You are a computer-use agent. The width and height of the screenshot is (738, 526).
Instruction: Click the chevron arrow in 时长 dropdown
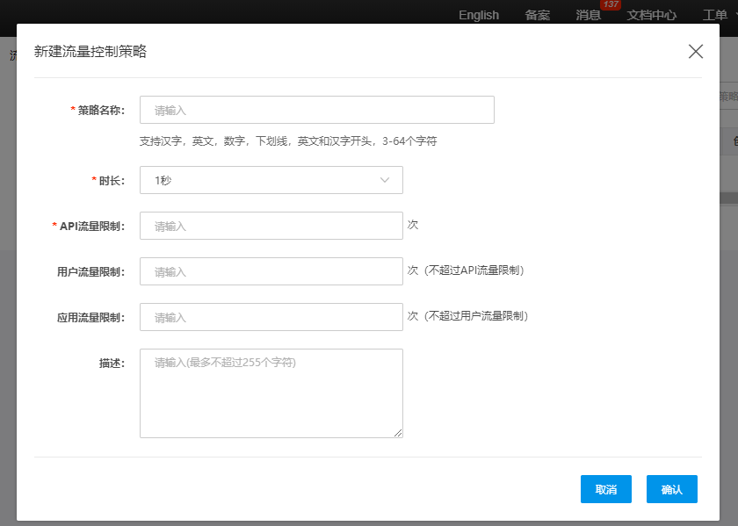coord(385,180)
